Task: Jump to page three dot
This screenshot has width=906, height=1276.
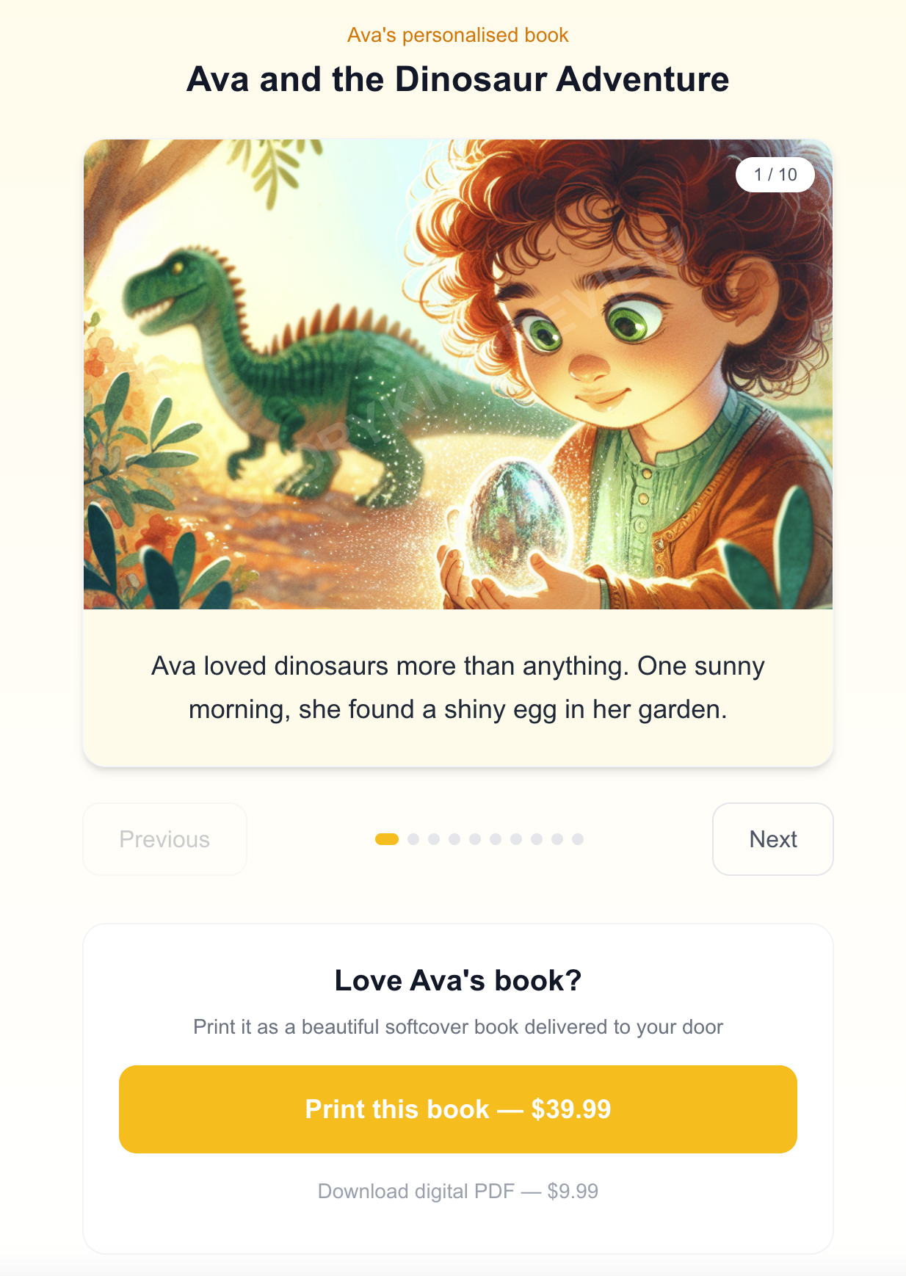Action: (x=434, y=839)
